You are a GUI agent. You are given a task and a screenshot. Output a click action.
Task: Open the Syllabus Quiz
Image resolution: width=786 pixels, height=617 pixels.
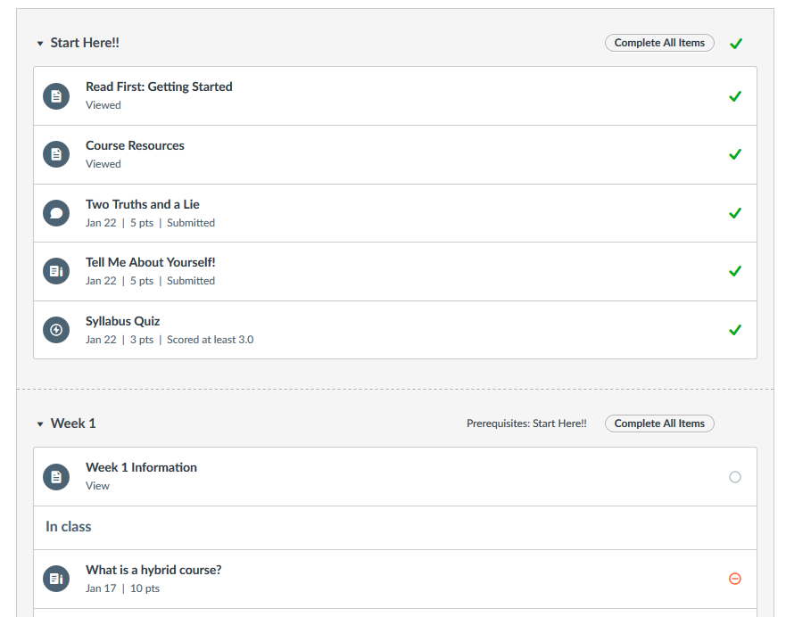(x=123, y=321)
